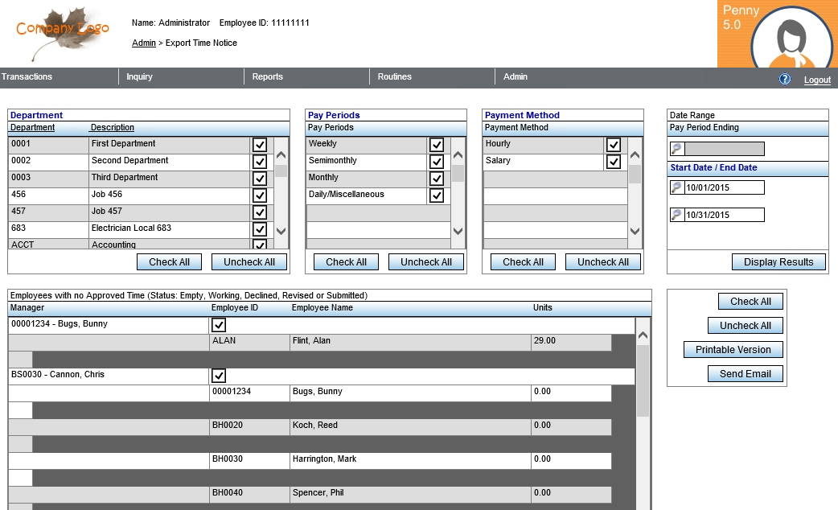Uncheck the First Department checkbox
The image size is (838, 510).
coord(260,145)
